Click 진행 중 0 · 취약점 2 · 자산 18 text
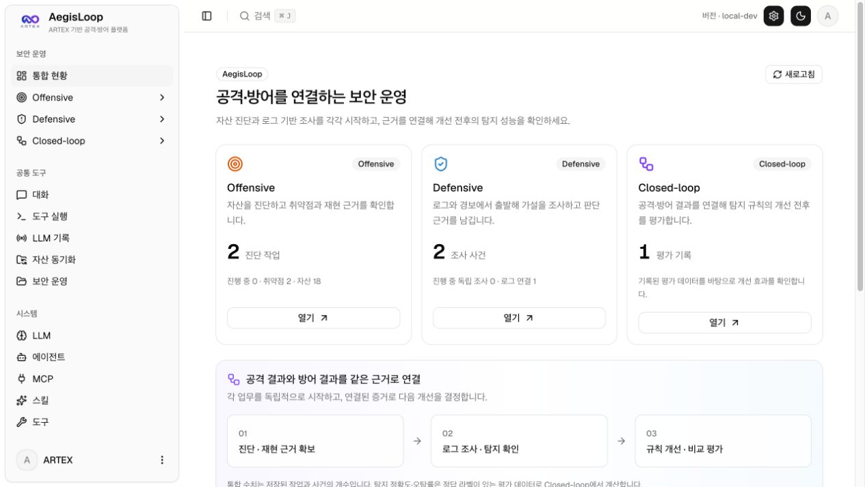This screenshot has width=865, height=487. [274, 281]
